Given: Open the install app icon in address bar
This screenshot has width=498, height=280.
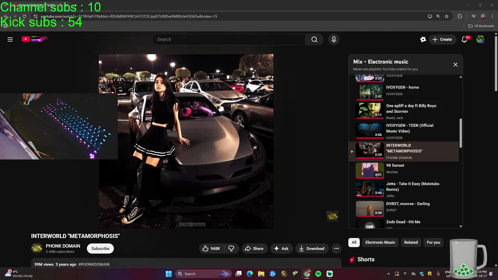Looking at the screenshot, I should 430,16.
